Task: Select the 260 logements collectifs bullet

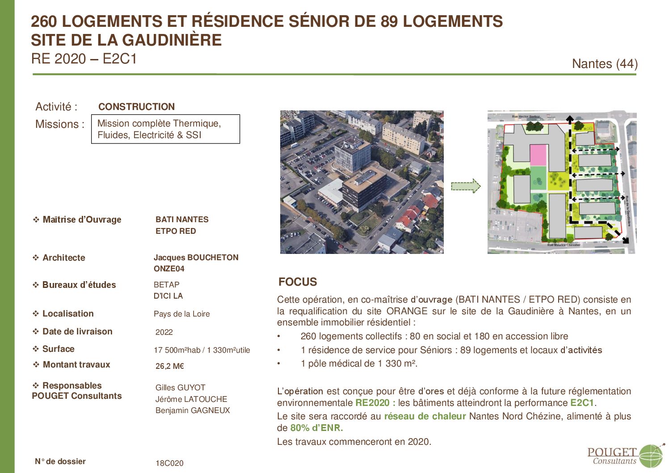Action: click(x=434, y=336)
